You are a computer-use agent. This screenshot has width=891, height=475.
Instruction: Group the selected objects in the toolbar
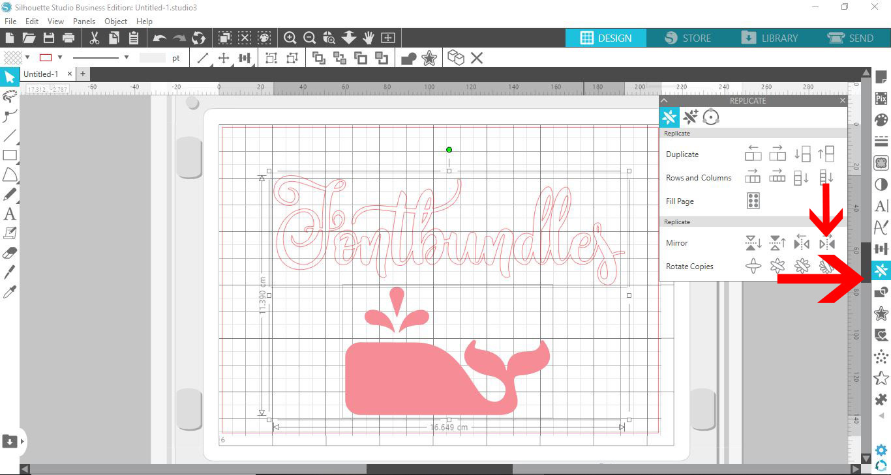[272, 59]
